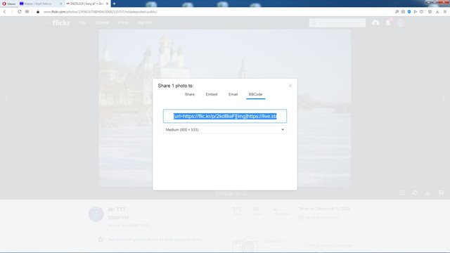
Task: Click the shopping cart icon below the image
Action: [x=441, y=193]
